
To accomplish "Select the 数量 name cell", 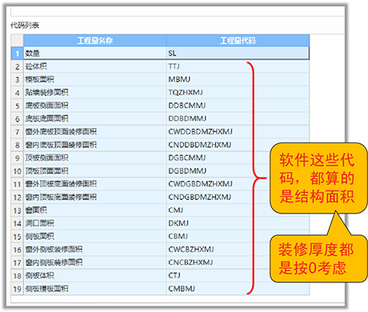I will [95, 53].
